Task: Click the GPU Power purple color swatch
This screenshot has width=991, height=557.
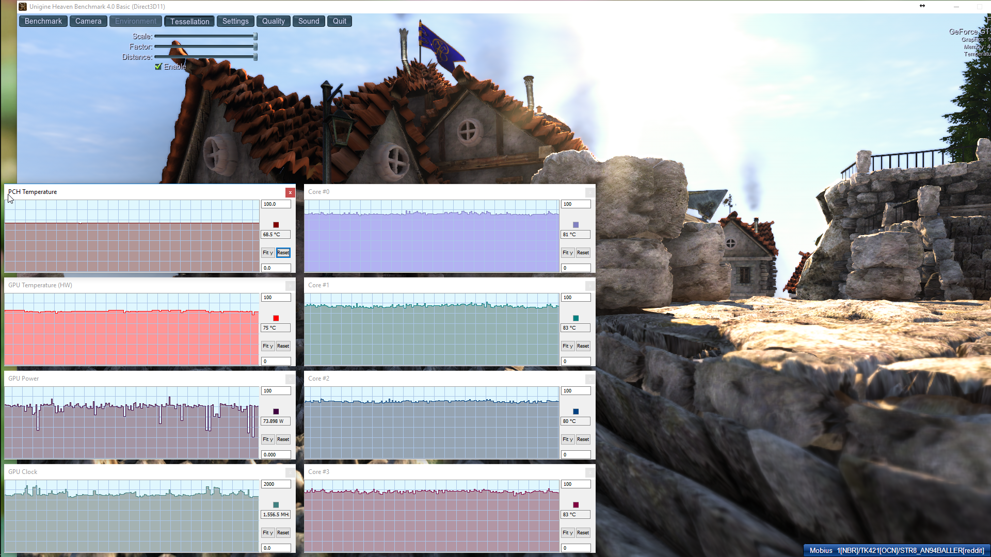Action: point(276,412)
